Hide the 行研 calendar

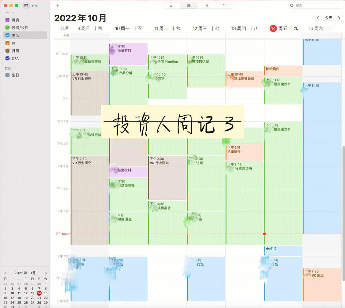coord(7,51)
